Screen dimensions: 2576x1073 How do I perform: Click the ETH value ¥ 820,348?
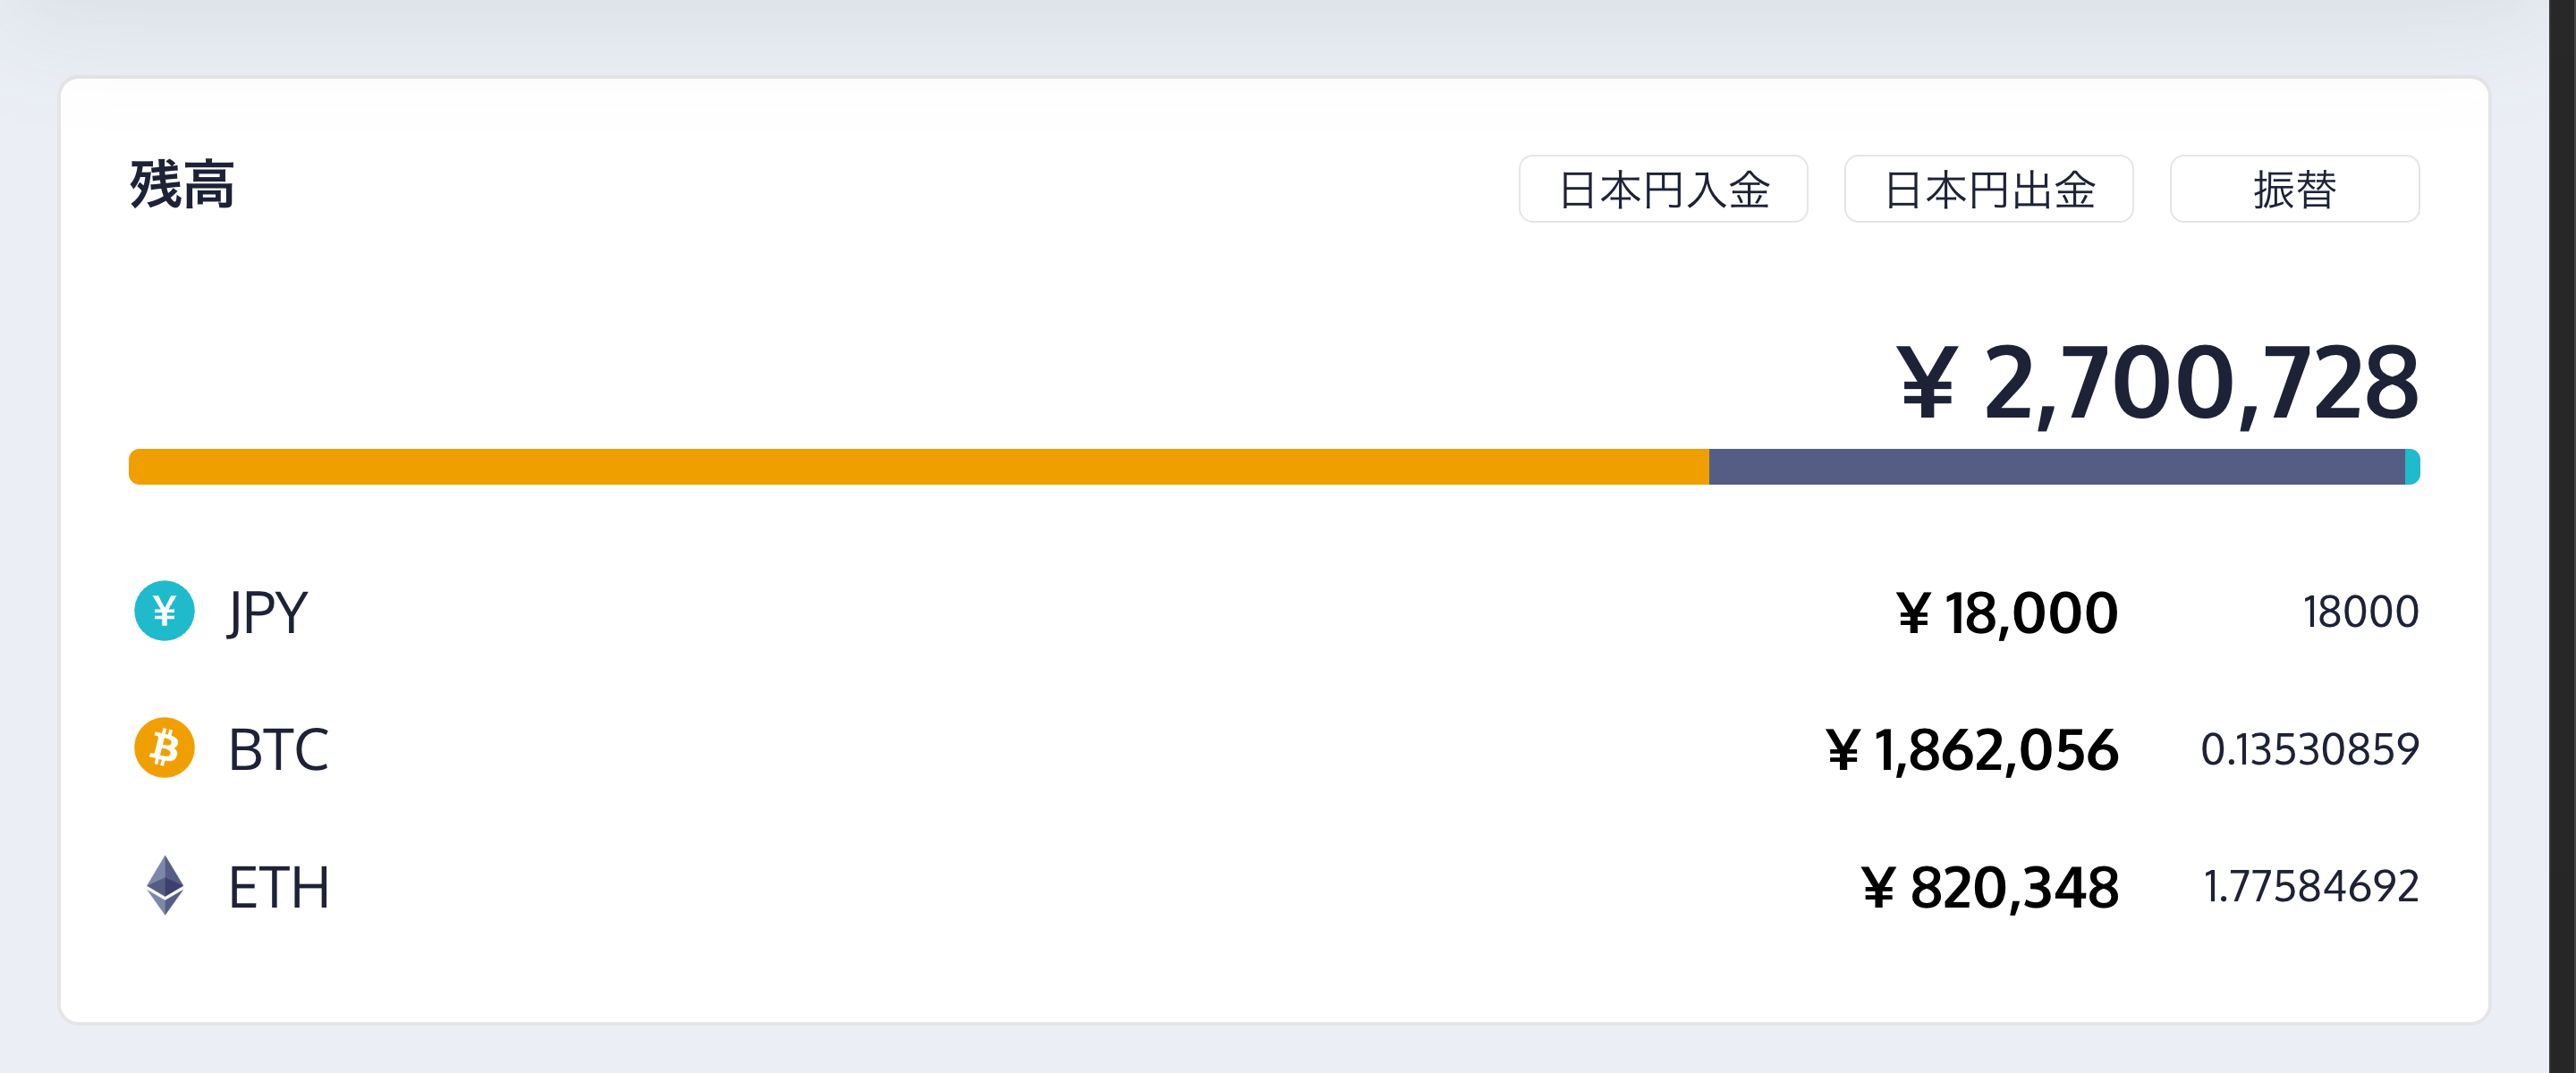(x=1989, y=887)
